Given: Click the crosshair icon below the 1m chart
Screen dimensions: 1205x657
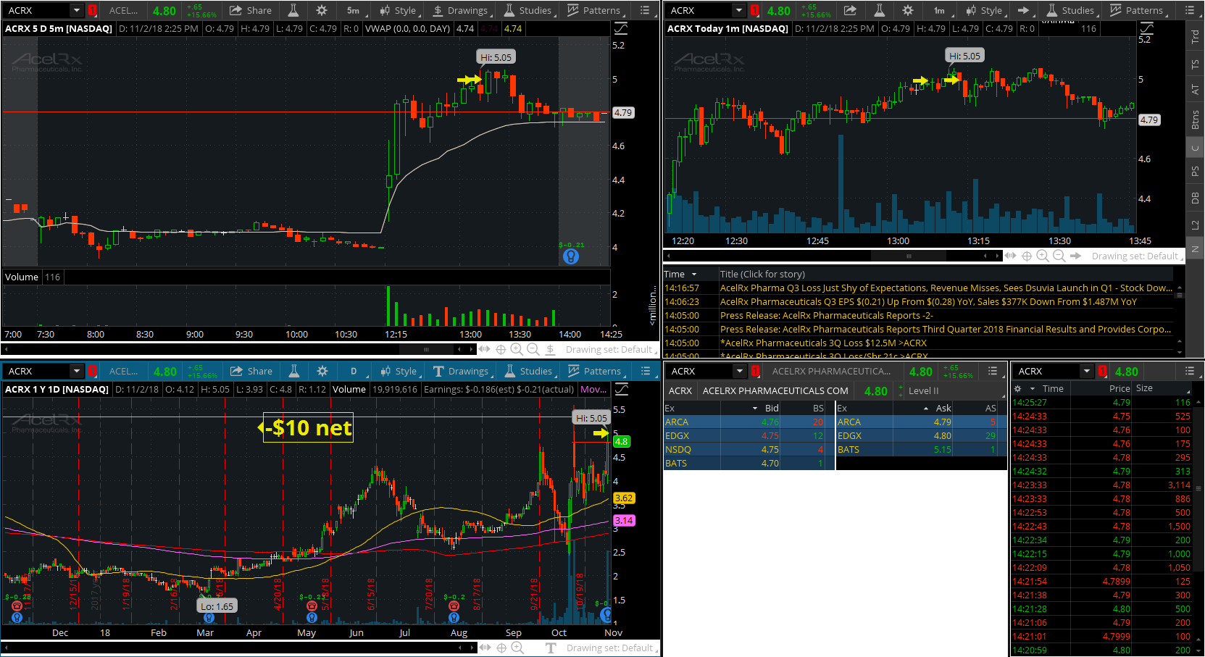Looking at the screenshot, I should pos(1027,256).
